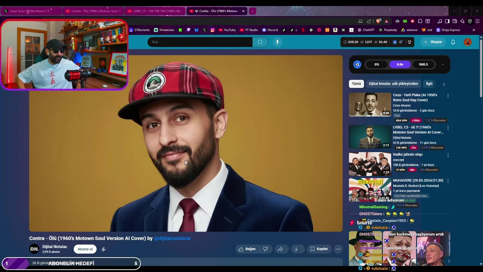Open options menu for Ceza - Yerli Plaka video
The image size is (483, 272).
point(448,96)
